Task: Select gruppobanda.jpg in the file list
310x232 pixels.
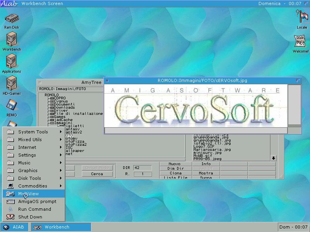Action: 211,137
